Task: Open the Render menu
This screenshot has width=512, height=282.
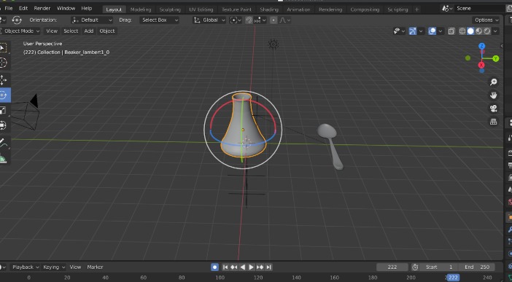Action: (x=42, y=9)
